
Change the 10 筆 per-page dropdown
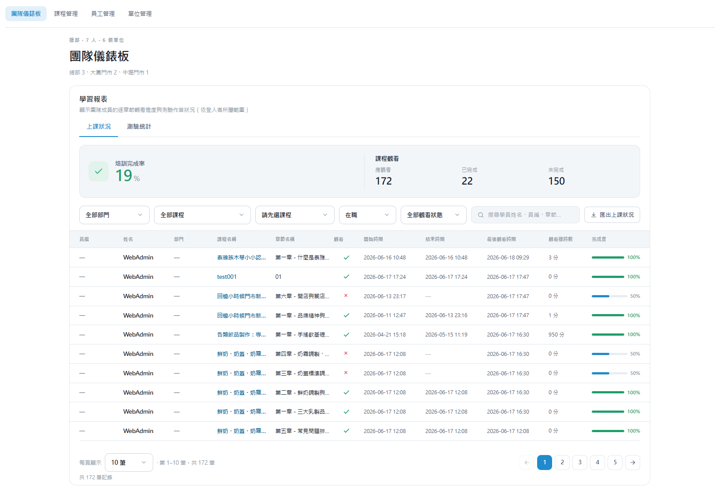coord(129,463)
